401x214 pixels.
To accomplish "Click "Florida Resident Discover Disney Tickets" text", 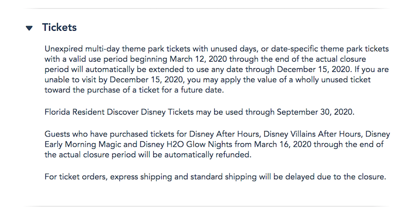I will (119, 112).
